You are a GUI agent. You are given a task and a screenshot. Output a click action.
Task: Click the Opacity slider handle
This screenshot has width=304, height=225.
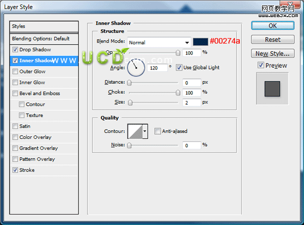point(178,53)
